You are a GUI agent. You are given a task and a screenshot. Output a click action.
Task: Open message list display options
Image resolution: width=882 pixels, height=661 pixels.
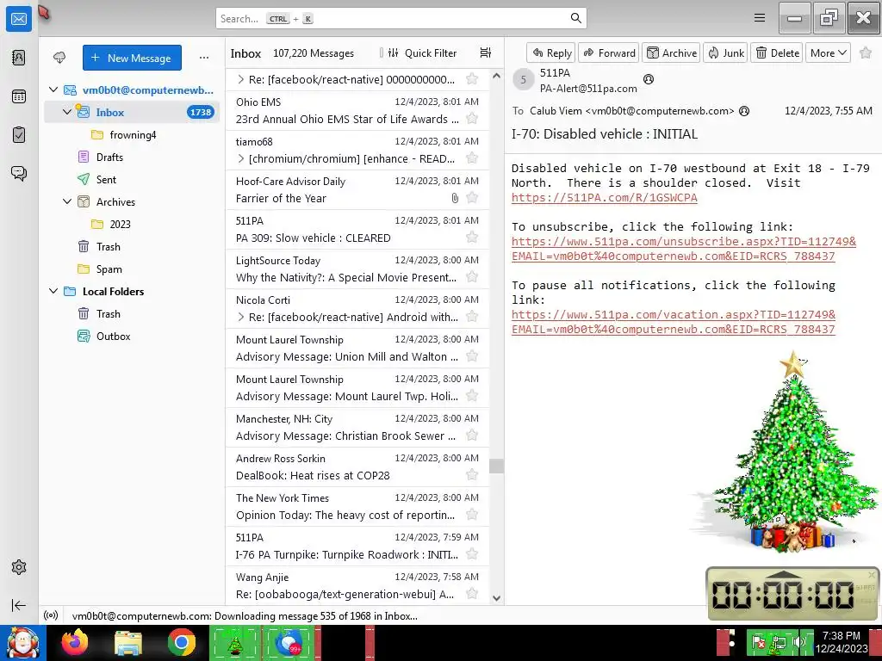click(x=486, y=53)
